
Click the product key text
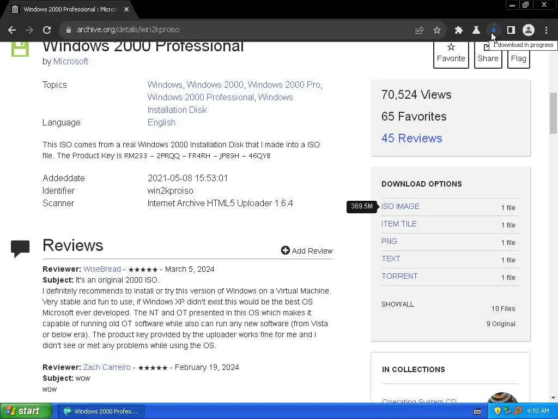click(197, 156)
